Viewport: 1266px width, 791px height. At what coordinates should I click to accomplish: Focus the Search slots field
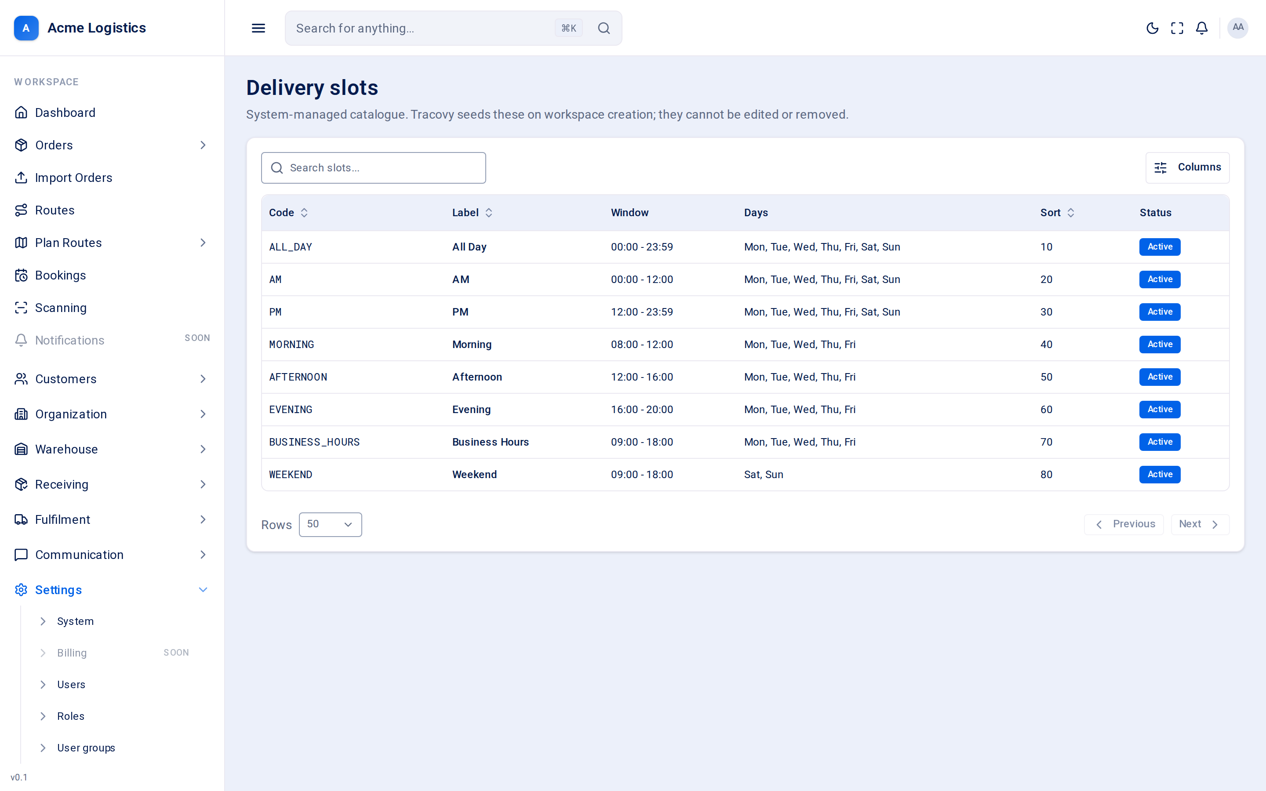coord(374,168)
